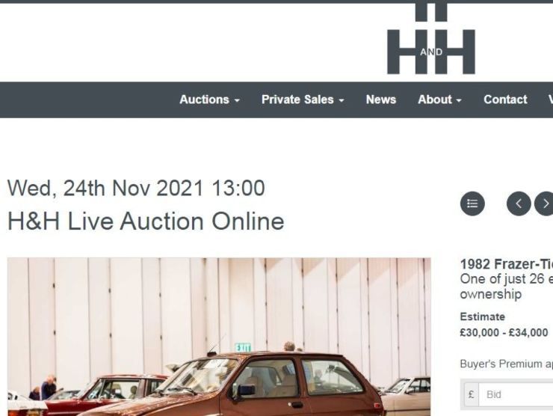
Task: Click the Buyer's Premium text
Action: click(x=507, y=364)
